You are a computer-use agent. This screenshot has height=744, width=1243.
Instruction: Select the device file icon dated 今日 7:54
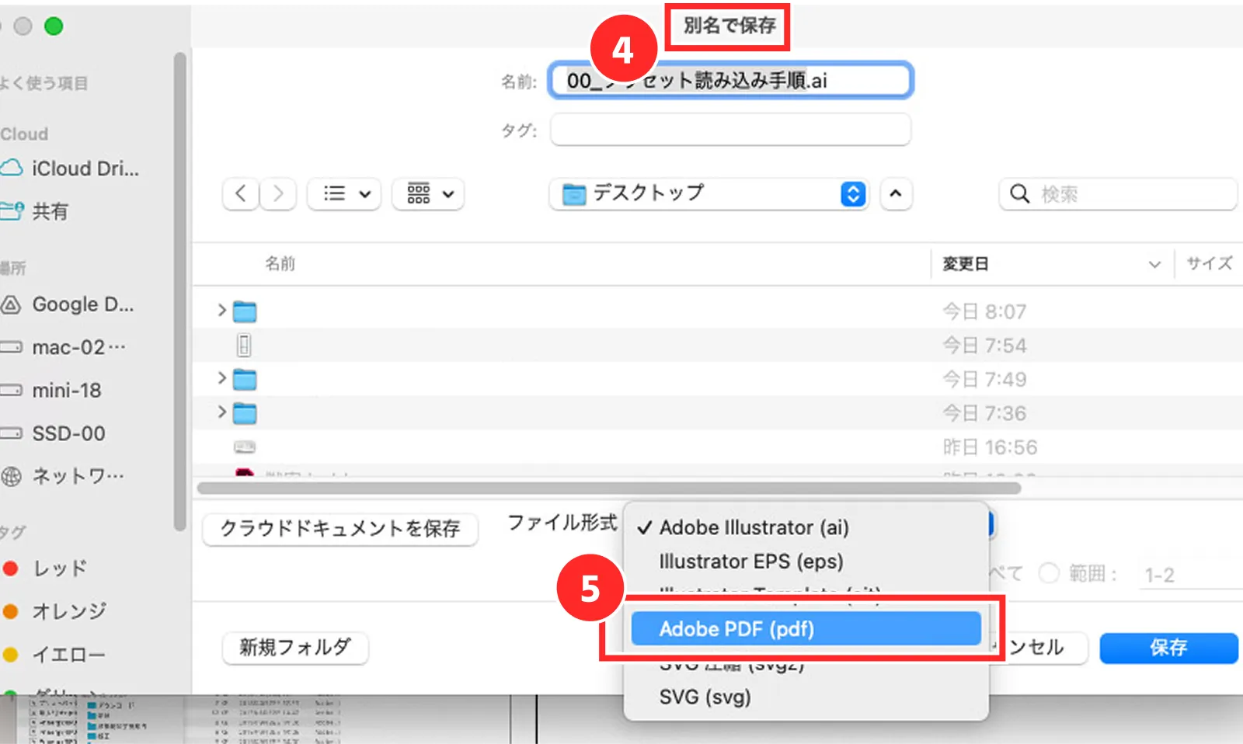click(x=244, y=345)
